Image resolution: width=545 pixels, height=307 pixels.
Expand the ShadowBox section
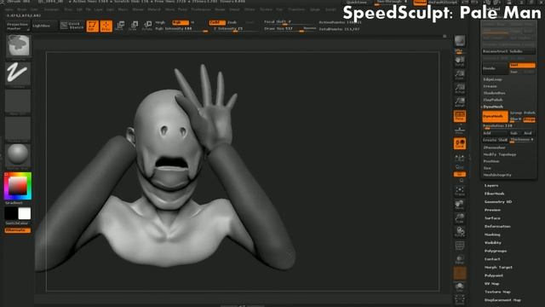(494, 93)
